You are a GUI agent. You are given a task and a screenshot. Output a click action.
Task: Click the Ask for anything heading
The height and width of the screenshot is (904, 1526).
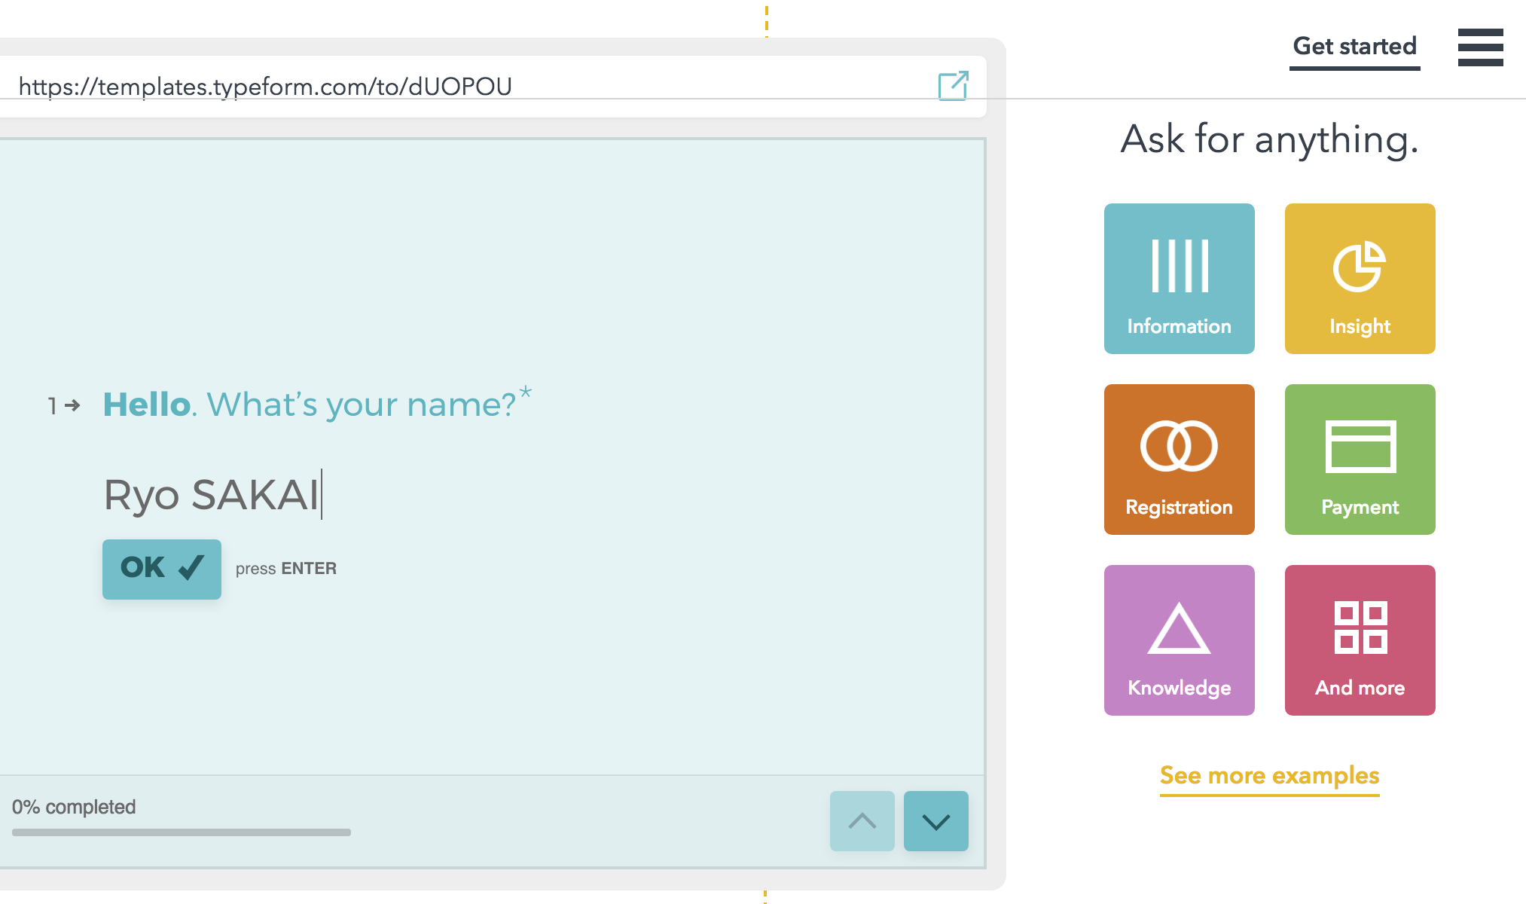click(1269, 139)
